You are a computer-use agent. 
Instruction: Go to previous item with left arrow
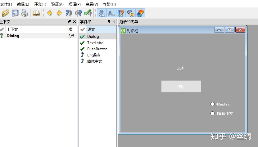pyautogui.click(x=50, y=13)
